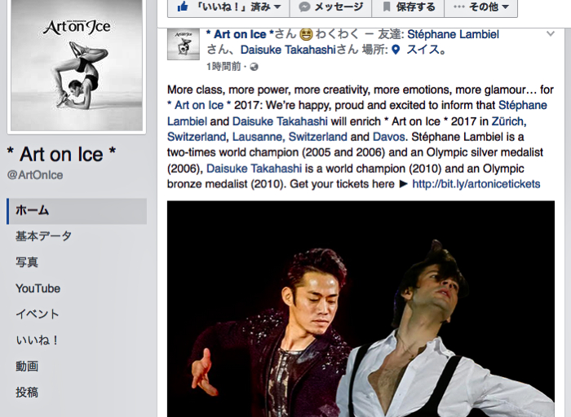This screenshot has height=417, width=571.
Task: Click the bookmark icon beside 保存する
Action: point(387,7)
